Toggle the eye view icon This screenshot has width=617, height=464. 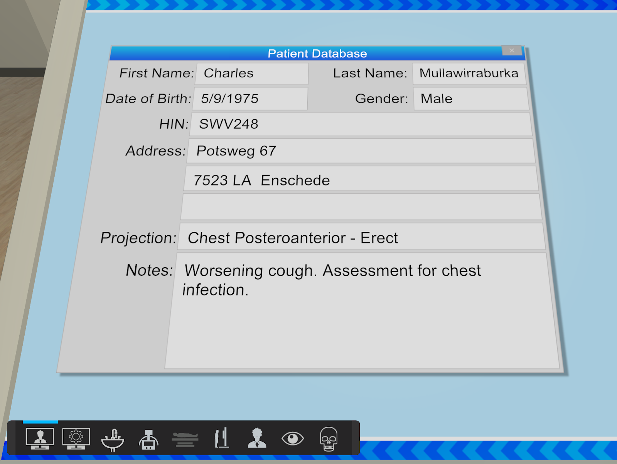click(293, 439)
